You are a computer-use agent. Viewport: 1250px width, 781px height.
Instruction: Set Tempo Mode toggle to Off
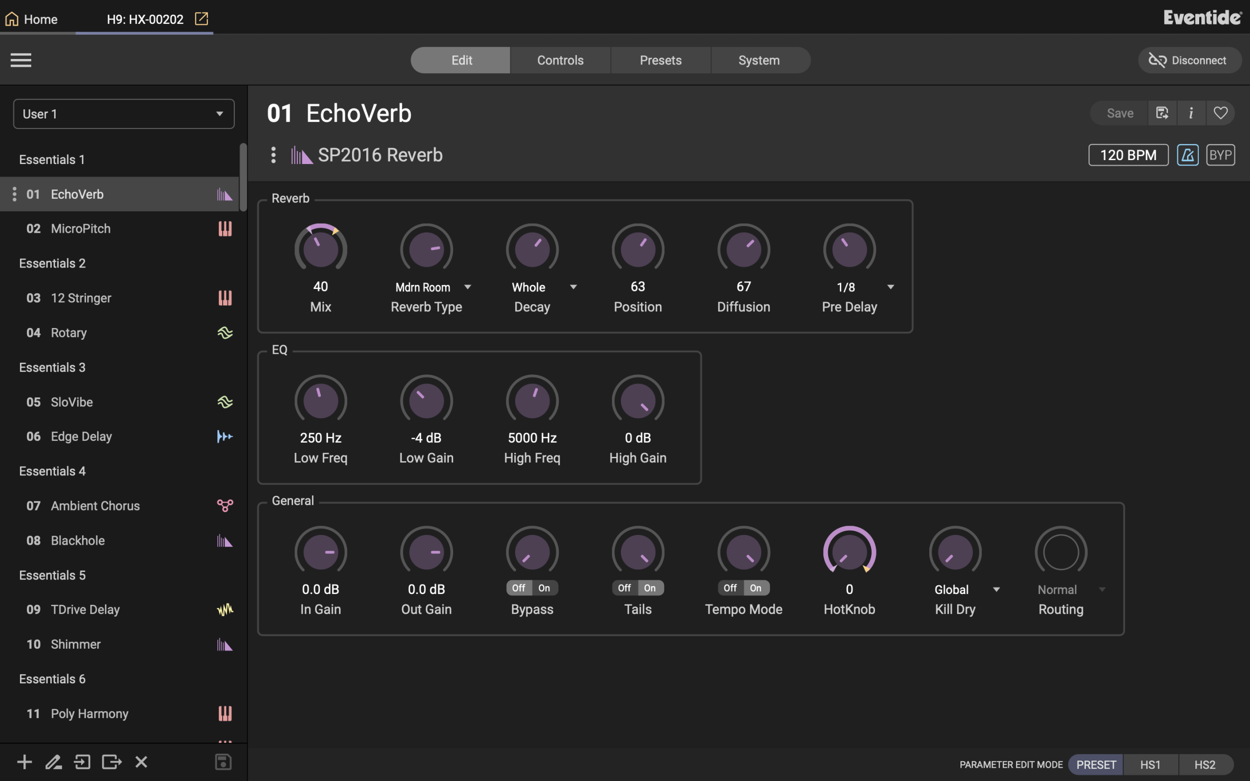point(730,588)
